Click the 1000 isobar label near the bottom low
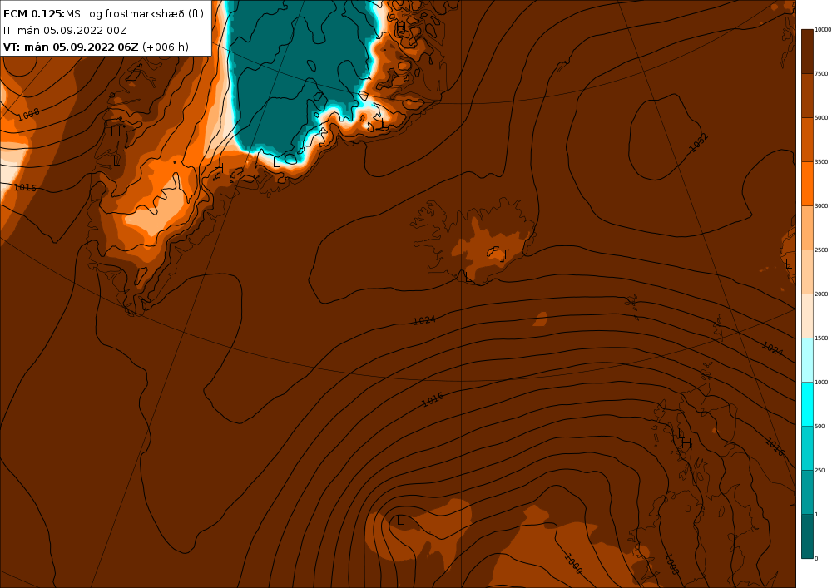The width and height of the screenshot is (832, 588). 573,562
